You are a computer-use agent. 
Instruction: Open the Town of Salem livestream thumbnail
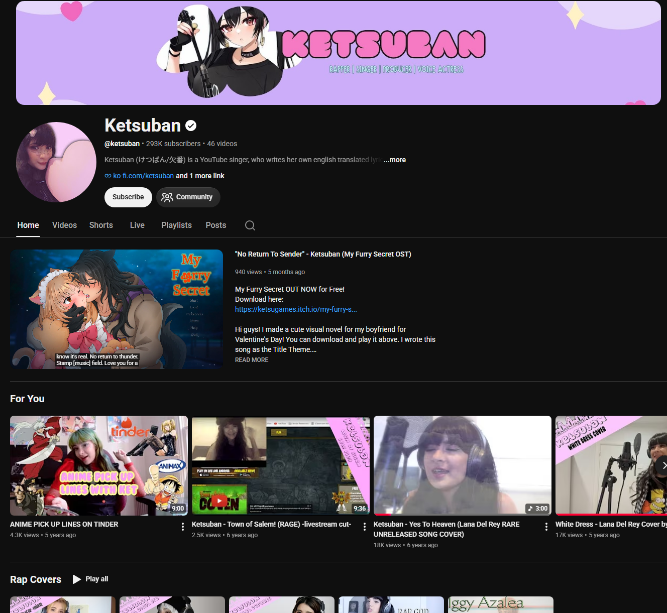click(281, 465)
